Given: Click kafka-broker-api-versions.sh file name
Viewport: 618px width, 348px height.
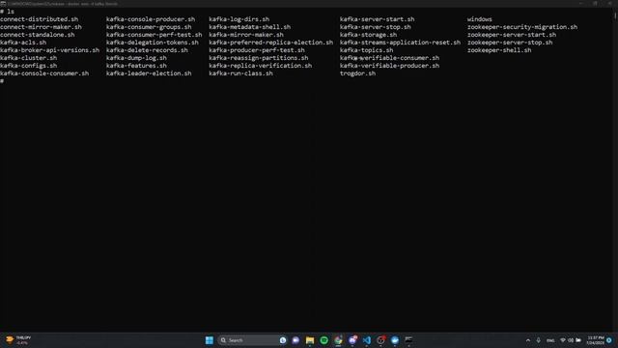Looking at the screenshot, I should coord(49,50).
